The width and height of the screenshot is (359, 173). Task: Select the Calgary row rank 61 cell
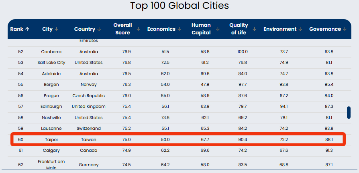pos(20,151)
